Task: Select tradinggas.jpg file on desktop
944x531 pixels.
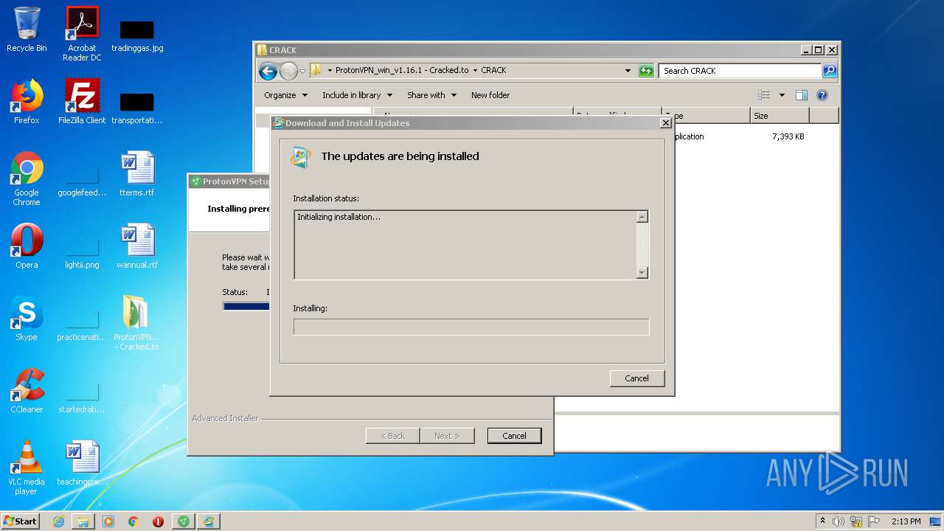Action: click(137, 35)
